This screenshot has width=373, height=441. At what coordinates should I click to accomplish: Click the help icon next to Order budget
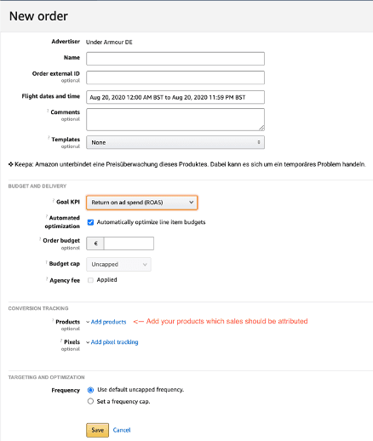click(40, 239)
